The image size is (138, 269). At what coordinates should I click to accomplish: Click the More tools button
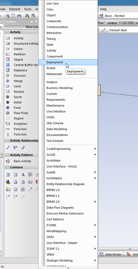(x=22, y=27)
